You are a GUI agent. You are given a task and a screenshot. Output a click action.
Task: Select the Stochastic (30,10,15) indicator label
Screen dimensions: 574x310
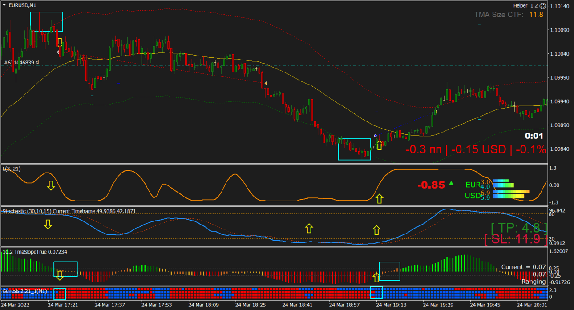point(69,211)
